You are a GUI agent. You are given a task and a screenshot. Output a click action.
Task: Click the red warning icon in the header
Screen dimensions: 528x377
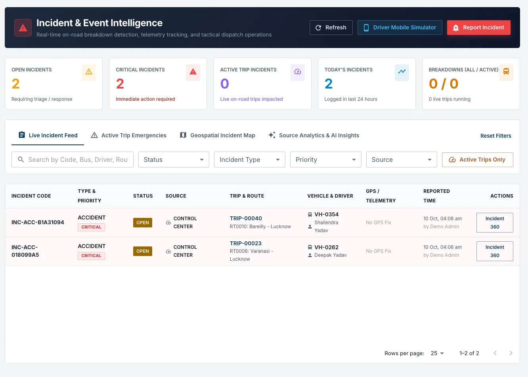click(23, 28)
